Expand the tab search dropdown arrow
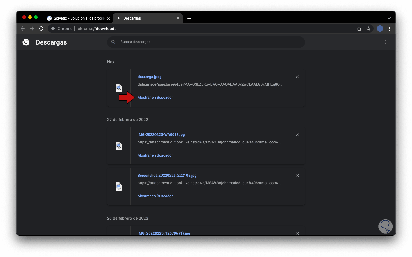 pos(389,18)
